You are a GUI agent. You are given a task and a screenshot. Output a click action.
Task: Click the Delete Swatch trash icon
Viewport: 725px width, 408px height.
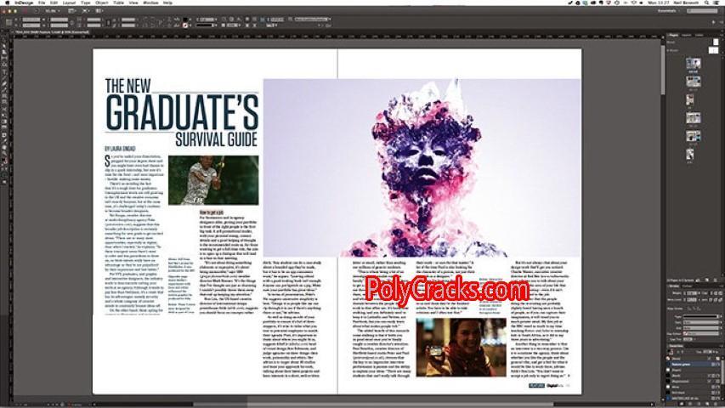pos(716,404)
